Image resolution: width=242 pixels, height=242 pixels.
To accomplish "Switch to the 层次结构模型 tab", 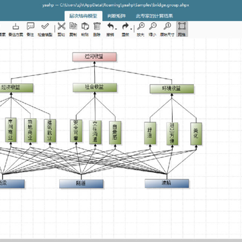I will tap(83, 16).
